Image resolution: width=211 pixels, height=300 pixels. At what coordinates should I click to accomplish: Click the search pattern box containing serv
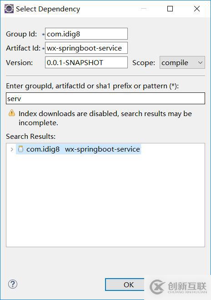coord(105,98)
